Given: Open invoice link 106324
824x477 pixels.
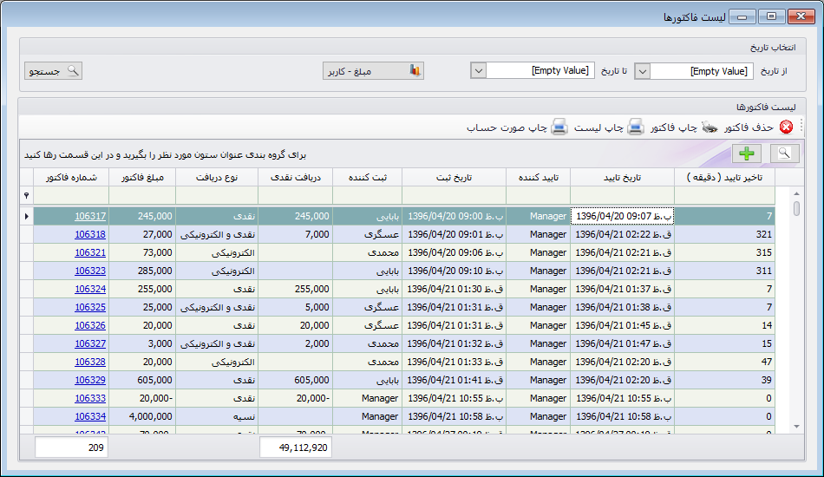Looking at the screenshot, I should 90,289.
